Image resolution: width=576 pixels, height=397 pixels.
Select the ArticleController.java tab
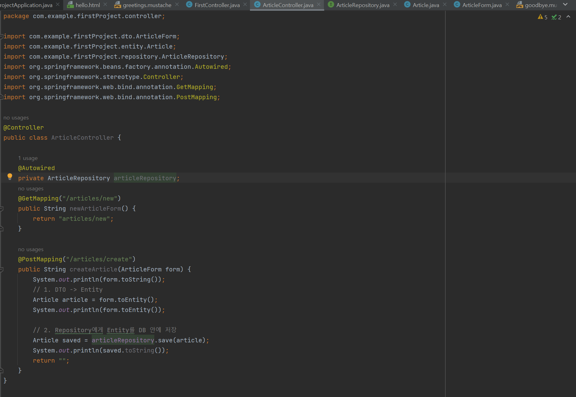pos(288,5)
